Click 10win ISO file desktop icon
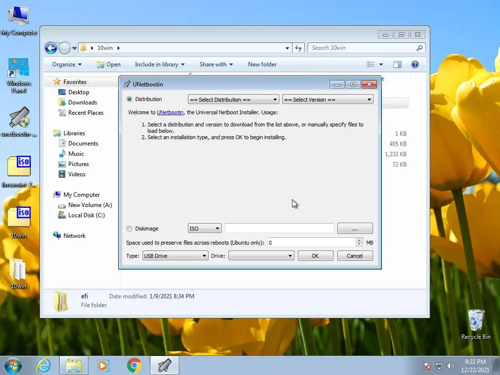The height and width of the screenshot is (375, 500). tap(19, 222)
